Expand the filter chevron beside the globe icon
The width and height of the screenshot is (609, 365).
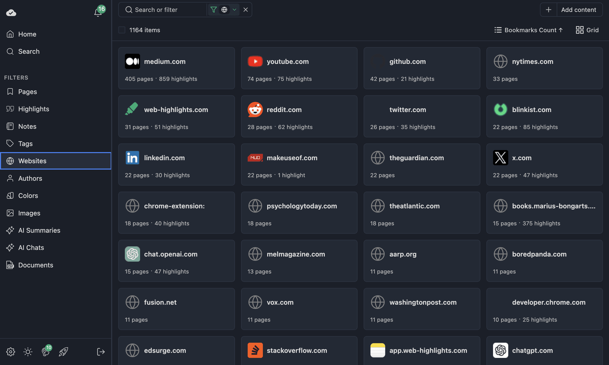(x=234, y=10)
